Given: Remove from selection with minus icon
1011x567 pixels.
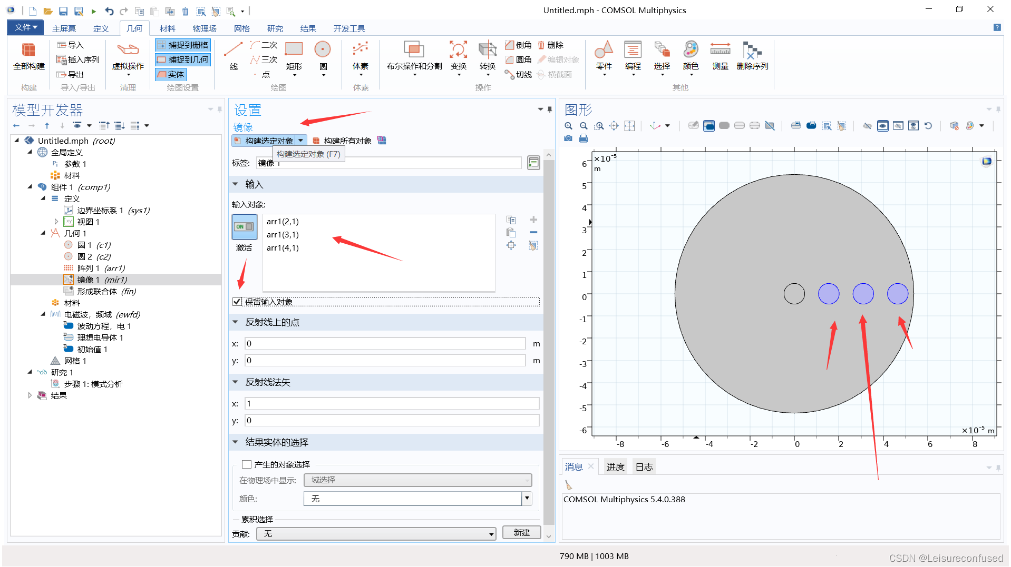Looking at the screenshot, I should coord(533,233).
